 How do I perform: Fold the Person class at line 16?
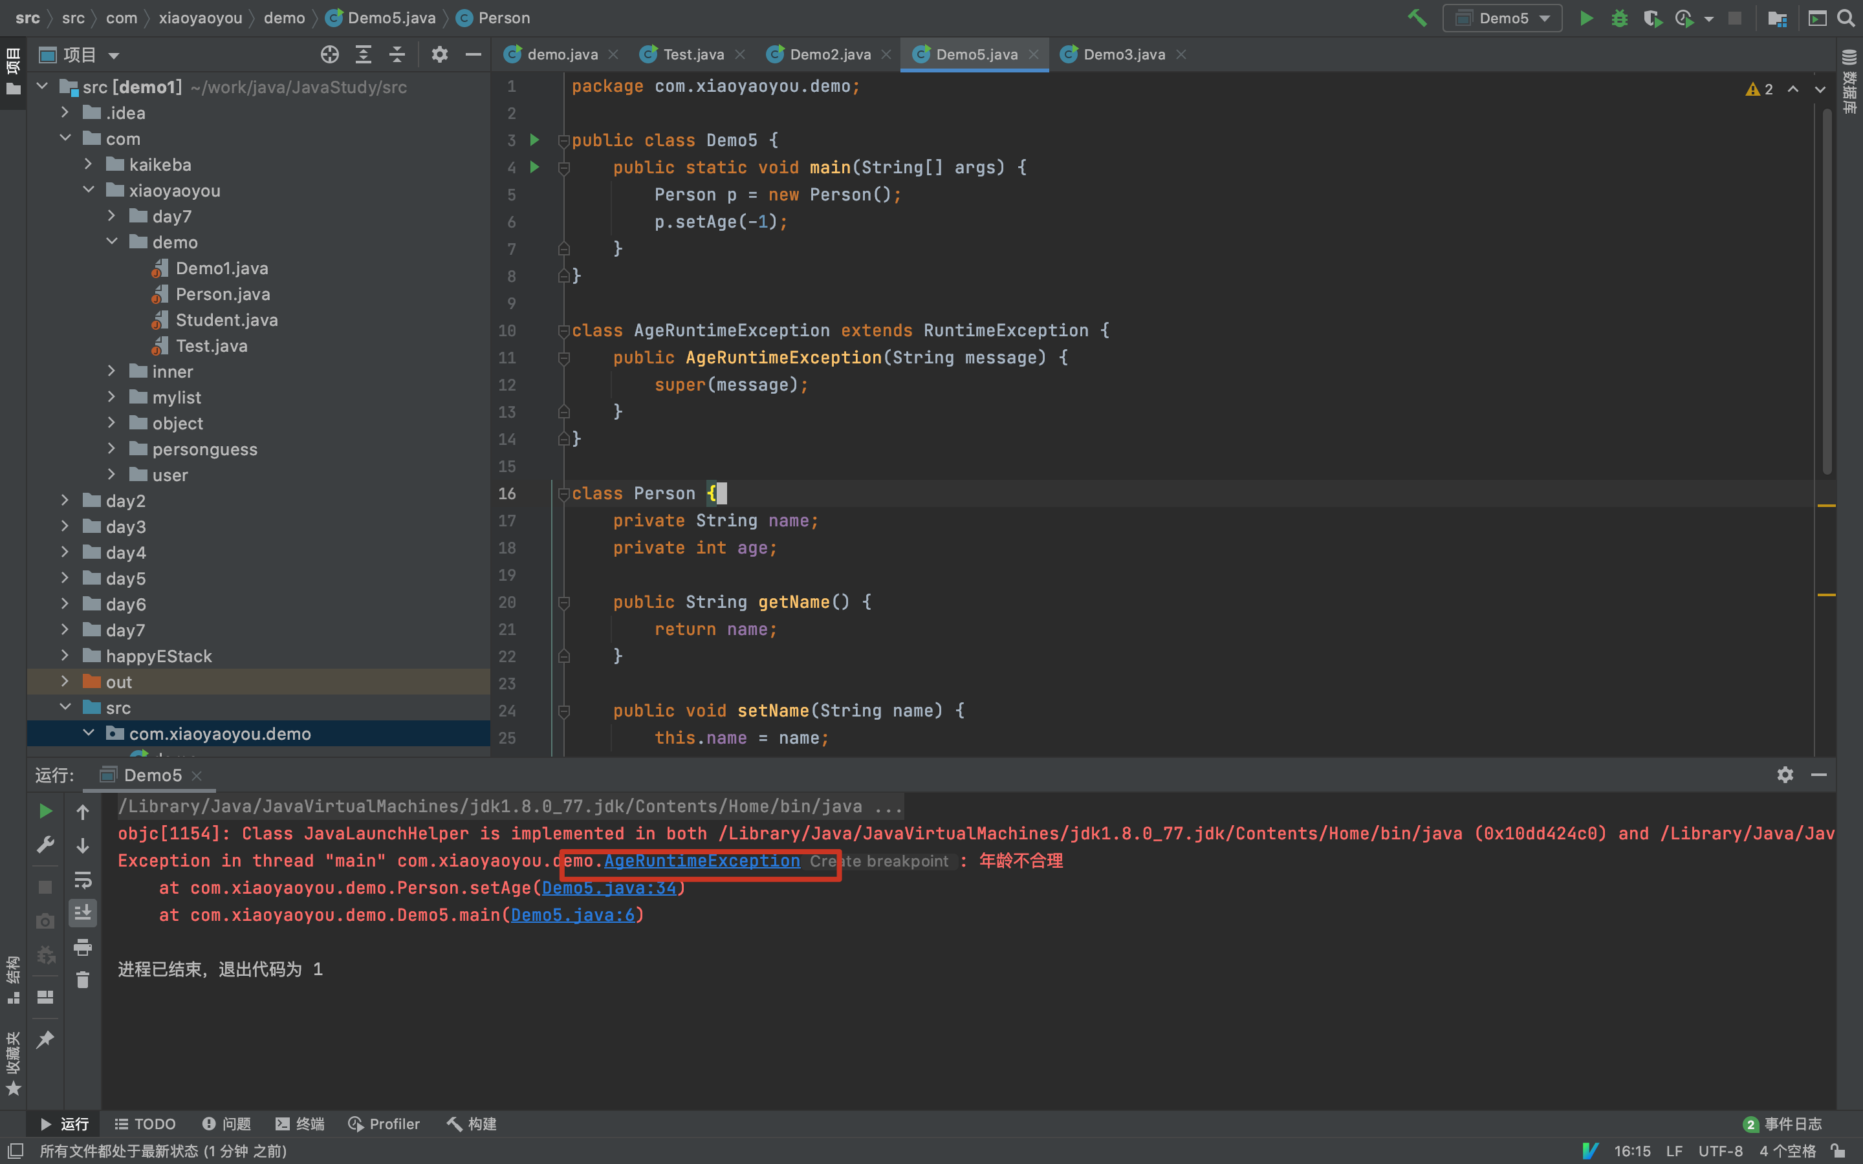click(x=563, y=494)
